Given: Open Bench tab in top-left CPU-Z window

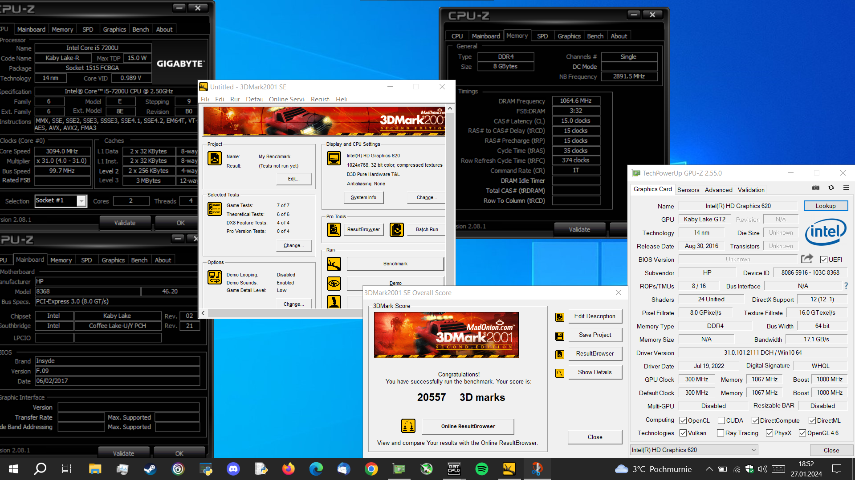Looking at the screenshot, I should (x=141, y=29).
